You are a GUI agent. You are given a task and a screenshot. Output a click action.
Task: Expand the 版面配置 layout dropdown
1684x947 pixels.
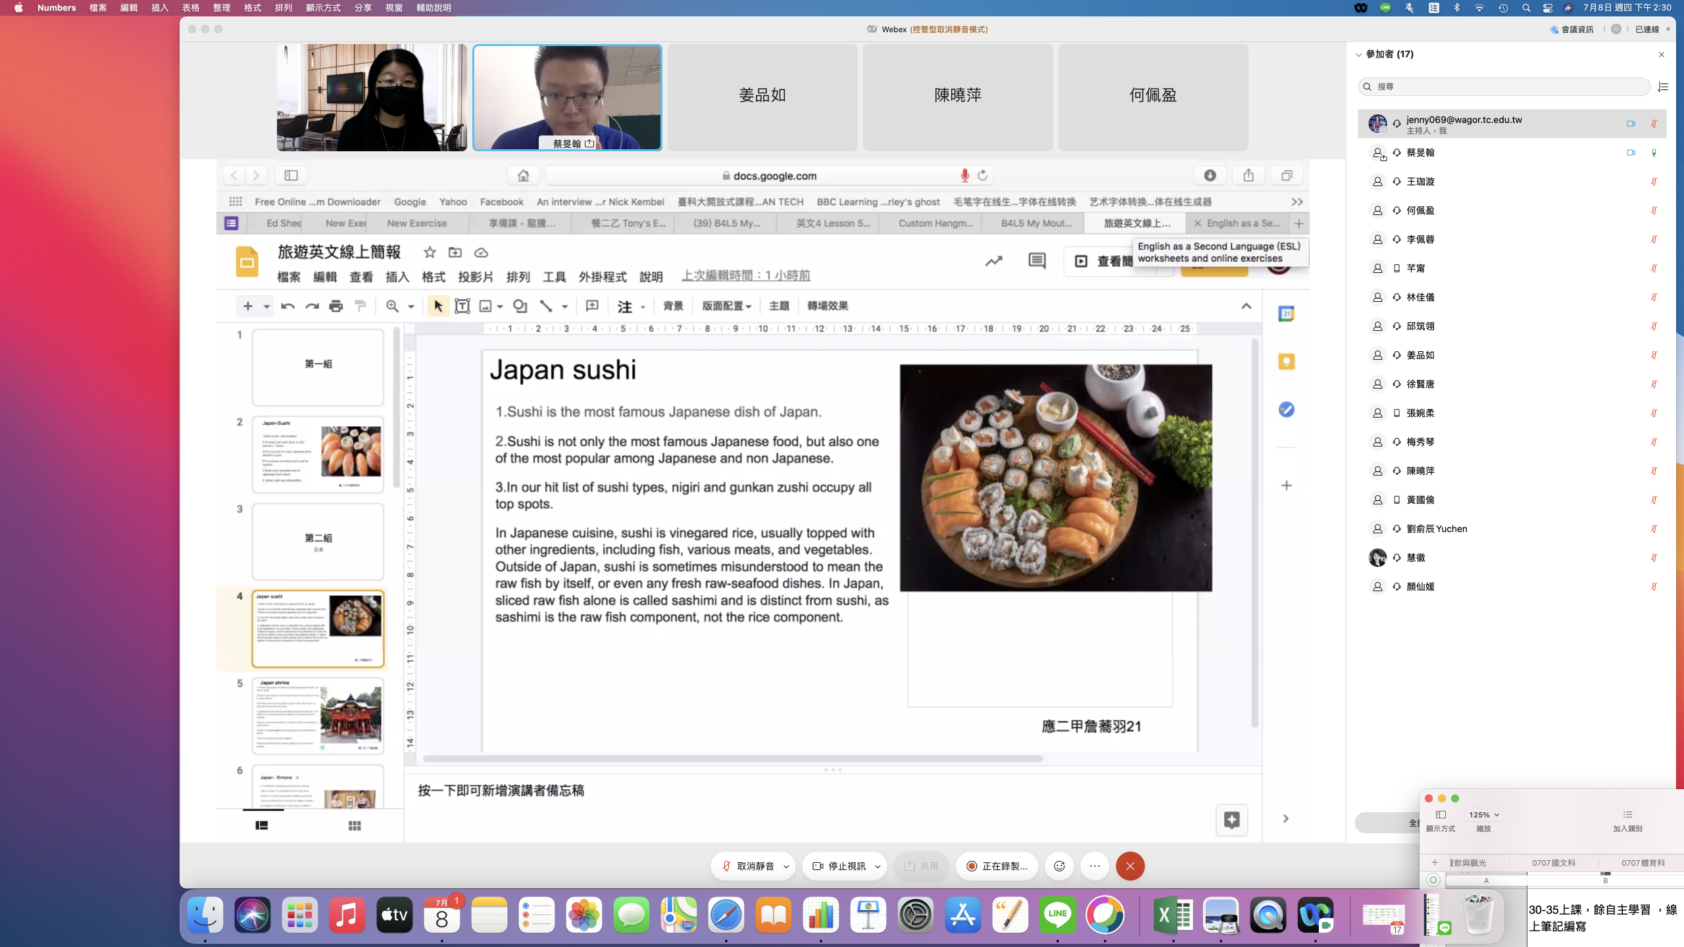(x=726, y=306)
